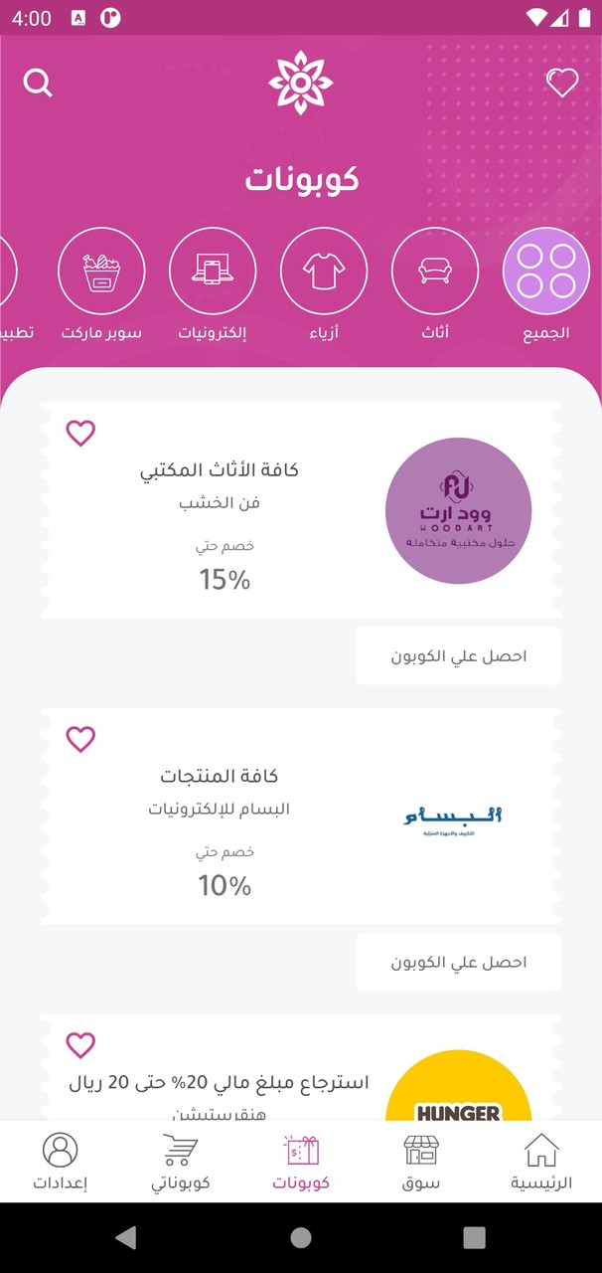Favorite the Hungerstation cashback coupon
This screenshot has width=602, height=1273.
pos(80,1045)
